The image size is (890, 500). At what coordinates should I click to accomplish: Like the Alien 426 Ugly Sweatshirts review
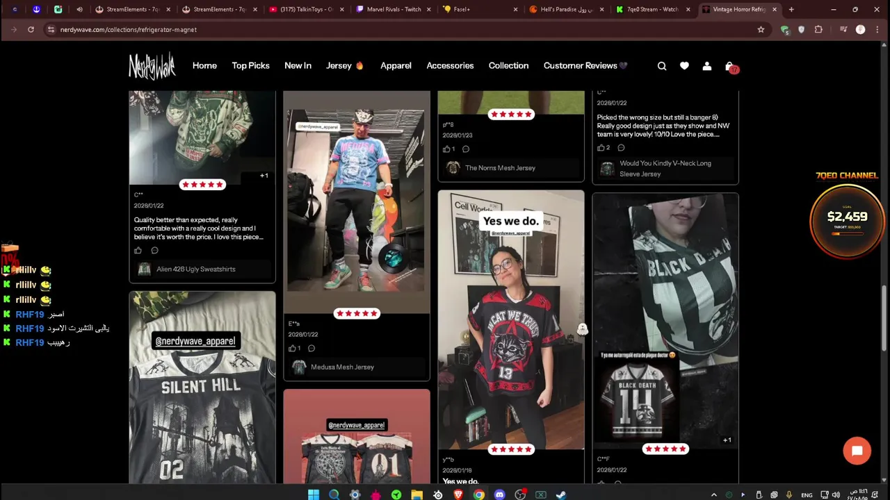(x=138, y=251)
